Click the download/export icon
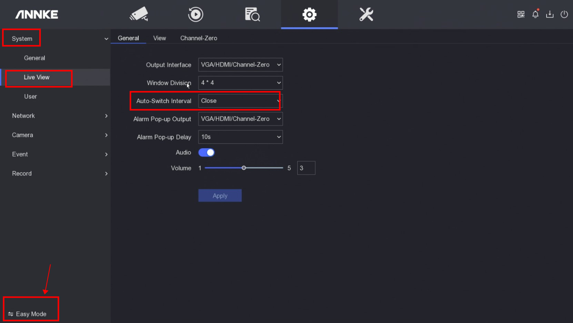The height and width of the screenshot is (323, 573). pos(550,14)
